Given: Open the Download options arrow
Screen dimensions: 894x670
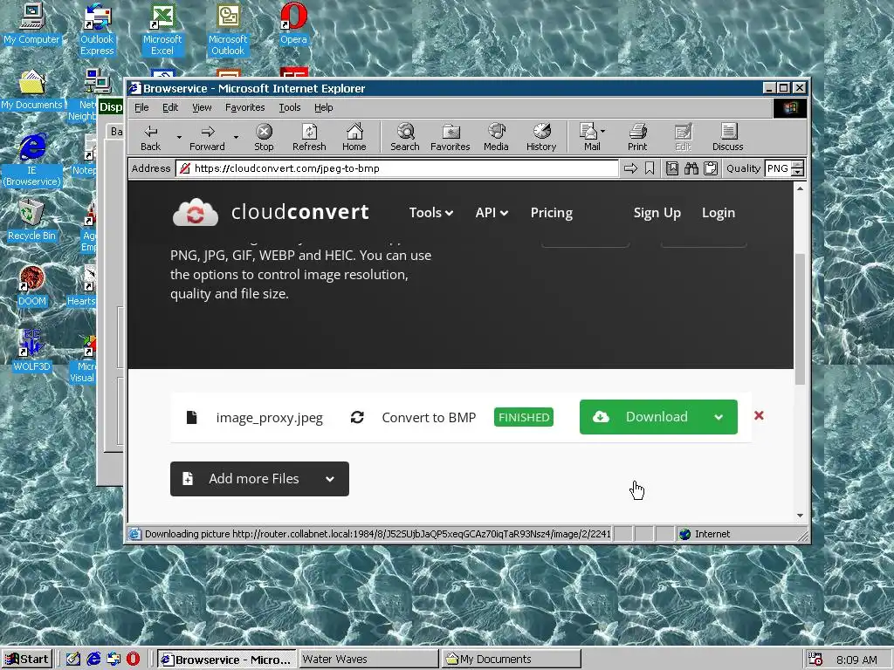Looking at the screenshot, I should point(719,417).
